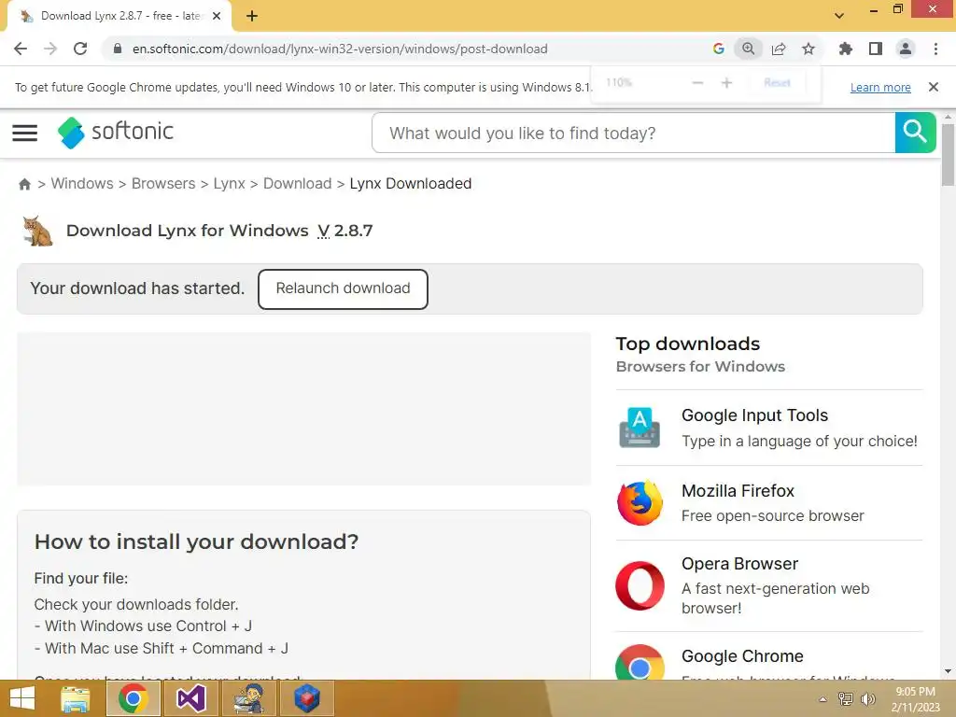
Task: Open Visual Studio from the taskbar
Action: 190,698
